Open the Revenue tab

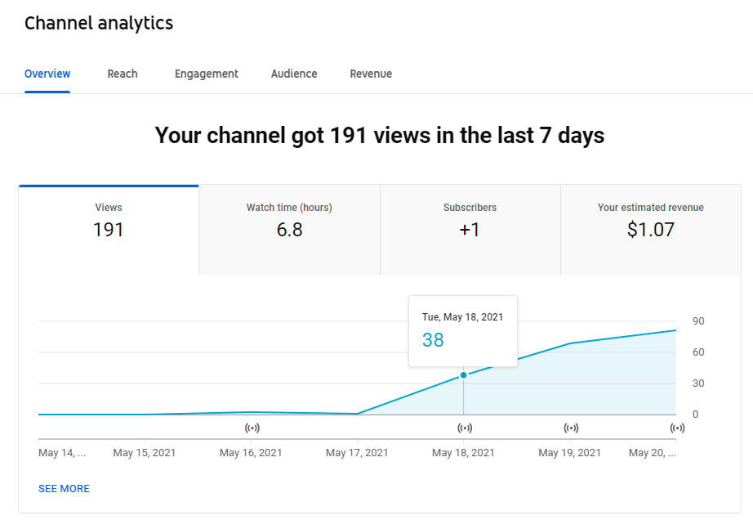(371, 74)
